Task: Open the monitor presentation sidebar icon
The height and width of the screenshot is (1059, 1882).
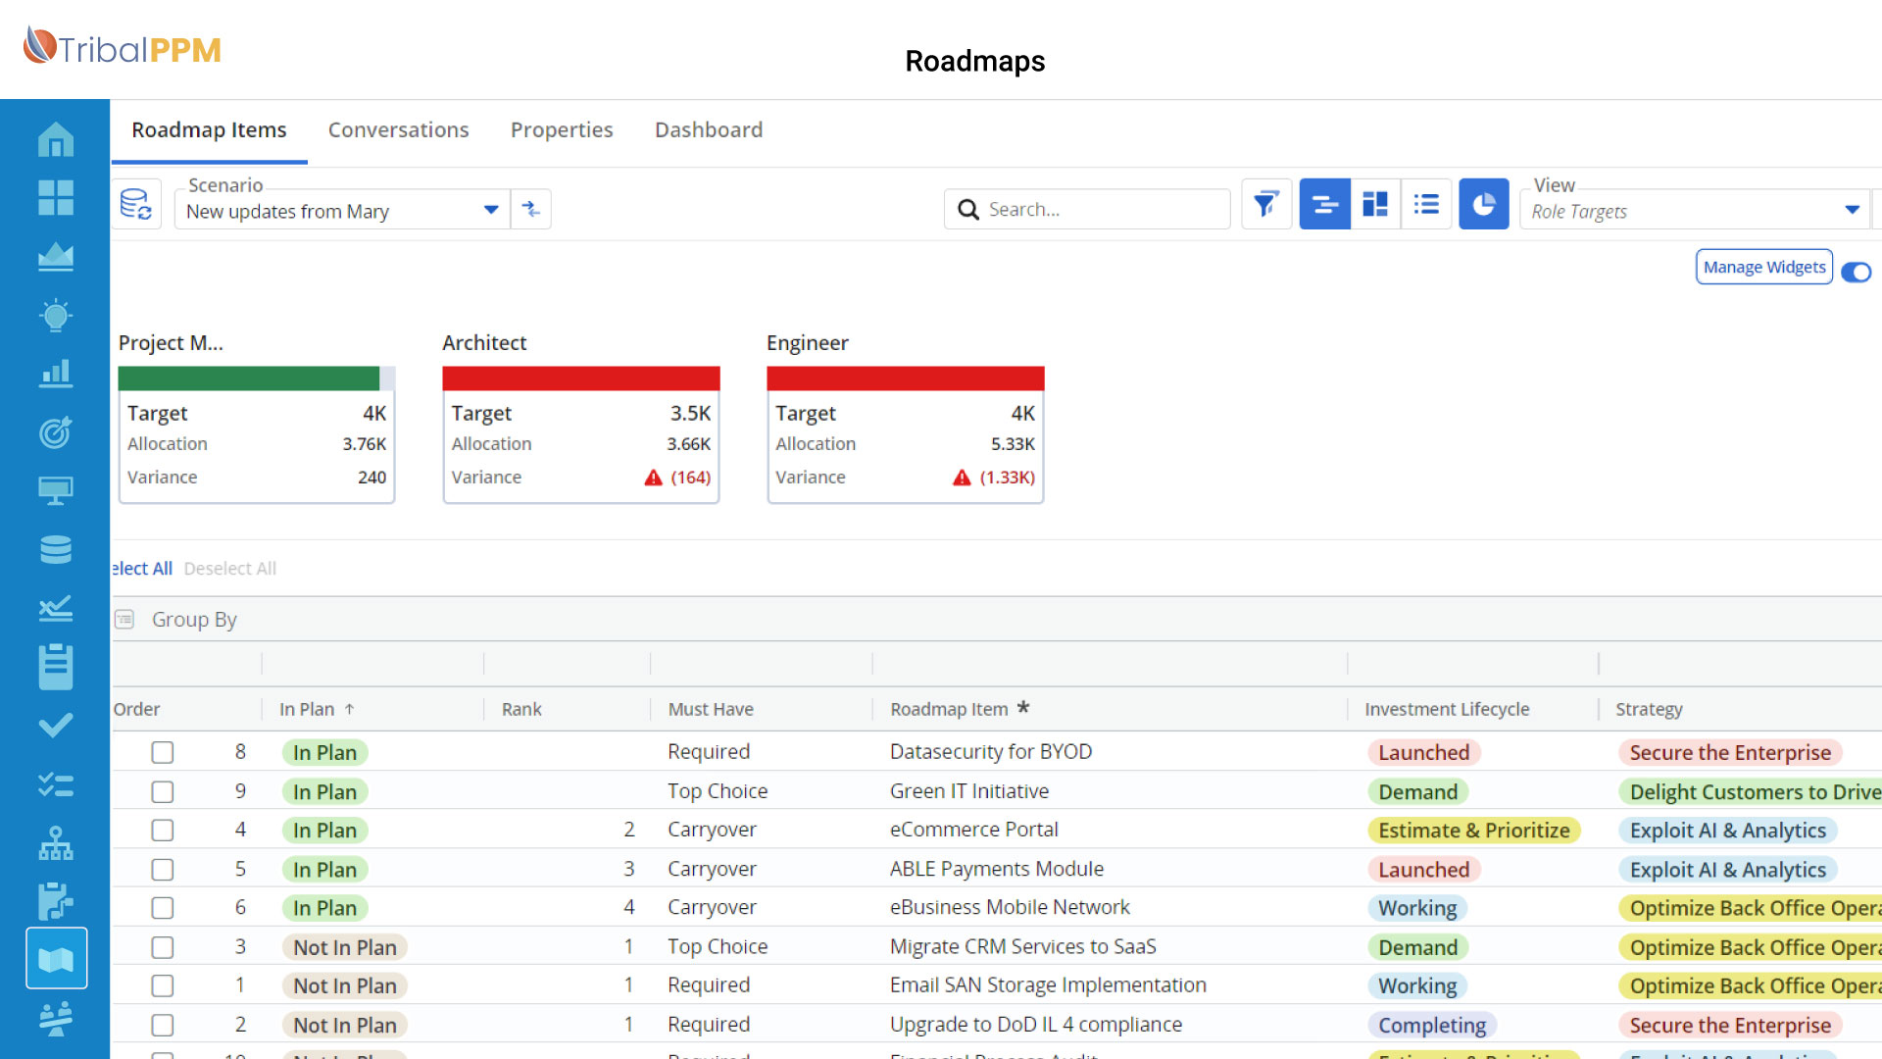Action: tap(56, 490)
